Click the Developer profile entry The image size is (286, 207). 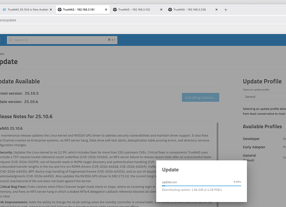pyautogui.click(x=251, y=139)
